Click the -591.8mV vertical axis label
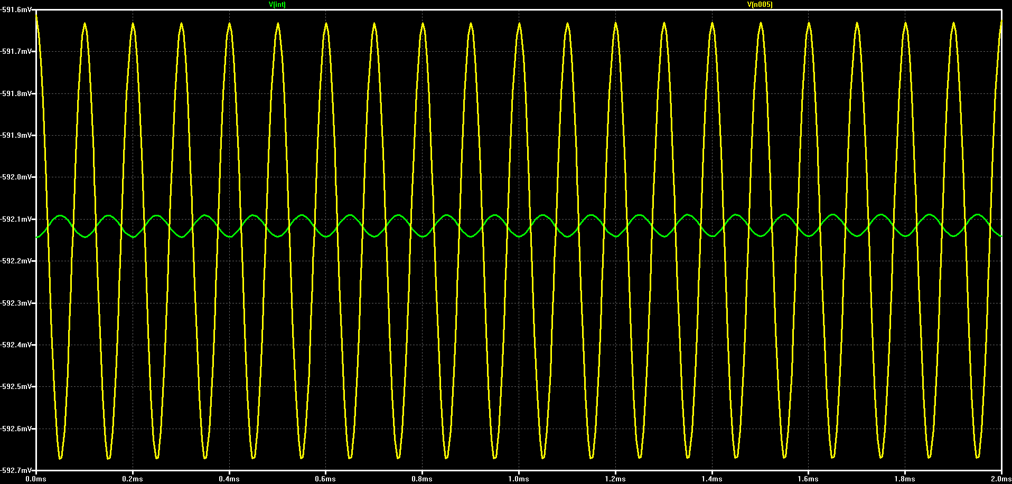The height and width of the screenshot is (484, 1012). [16, 94]
